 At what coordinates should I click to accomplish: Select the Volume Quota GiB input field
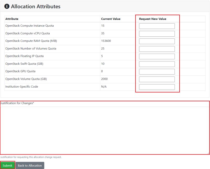tap(157, 79)
